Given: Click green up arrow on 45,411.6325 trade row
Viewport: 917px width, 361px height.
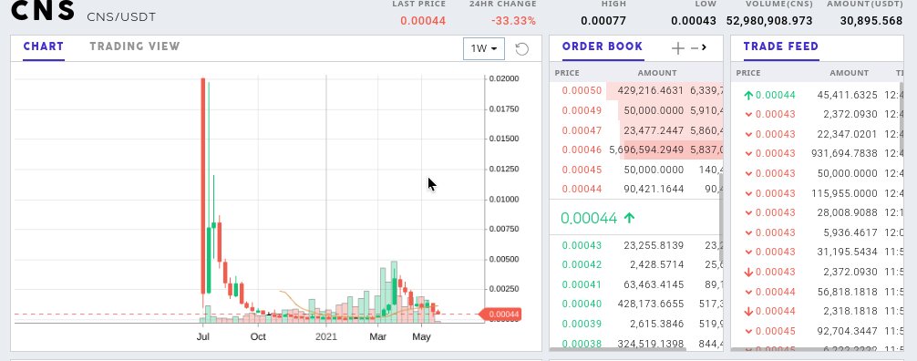Looking at the screenshot, I should [x=748, y=95].
